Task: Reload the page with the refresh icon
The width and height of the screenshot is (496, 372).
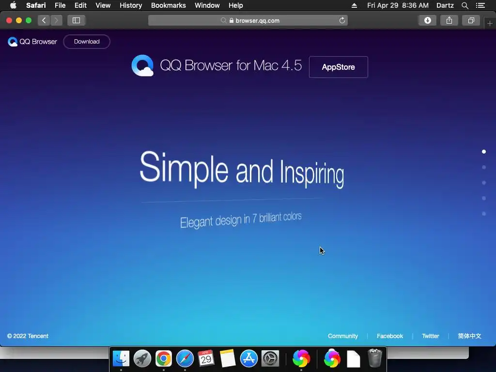Action: pos(342,20)
